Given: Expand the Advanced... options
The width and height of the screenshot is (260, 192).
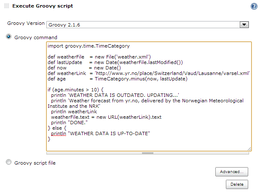Looking at the screenshot, I should click(231, 172).
